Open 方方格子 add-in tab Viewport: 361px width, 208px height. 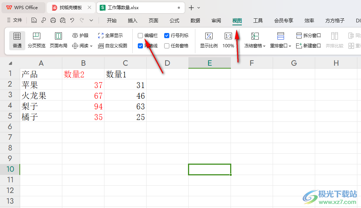335,21
